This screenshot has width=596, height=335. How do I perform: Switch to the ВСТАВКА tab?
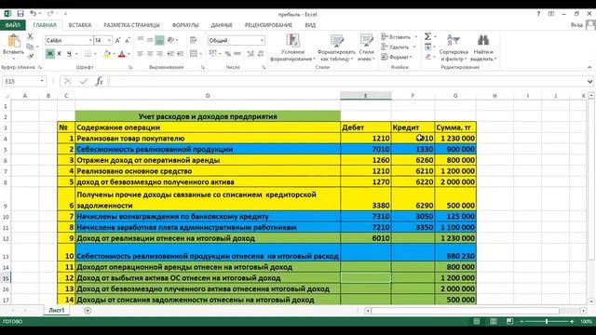(80, 25)
